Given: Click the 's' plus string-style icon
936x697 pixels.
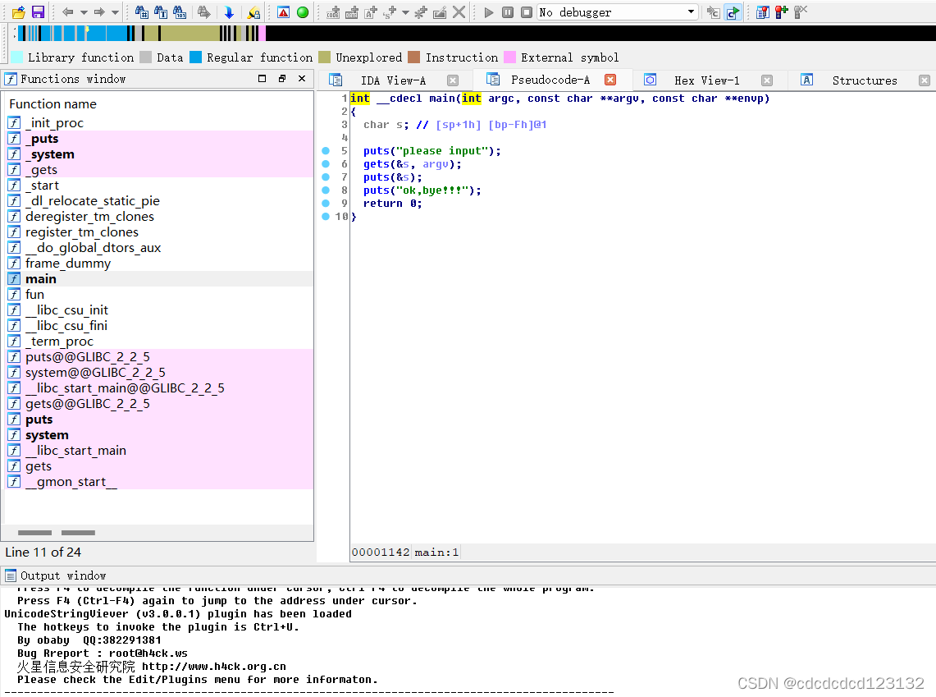Looking at the screenshot, I should click(x=390, y=12).
